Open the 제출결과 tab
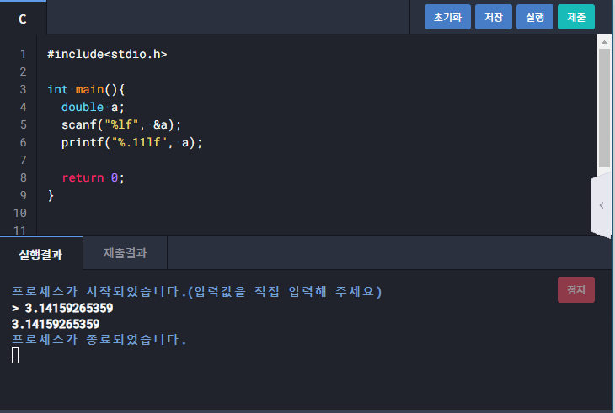The width and height of the screenshot is (615, 413). click(x=126, y=253)
